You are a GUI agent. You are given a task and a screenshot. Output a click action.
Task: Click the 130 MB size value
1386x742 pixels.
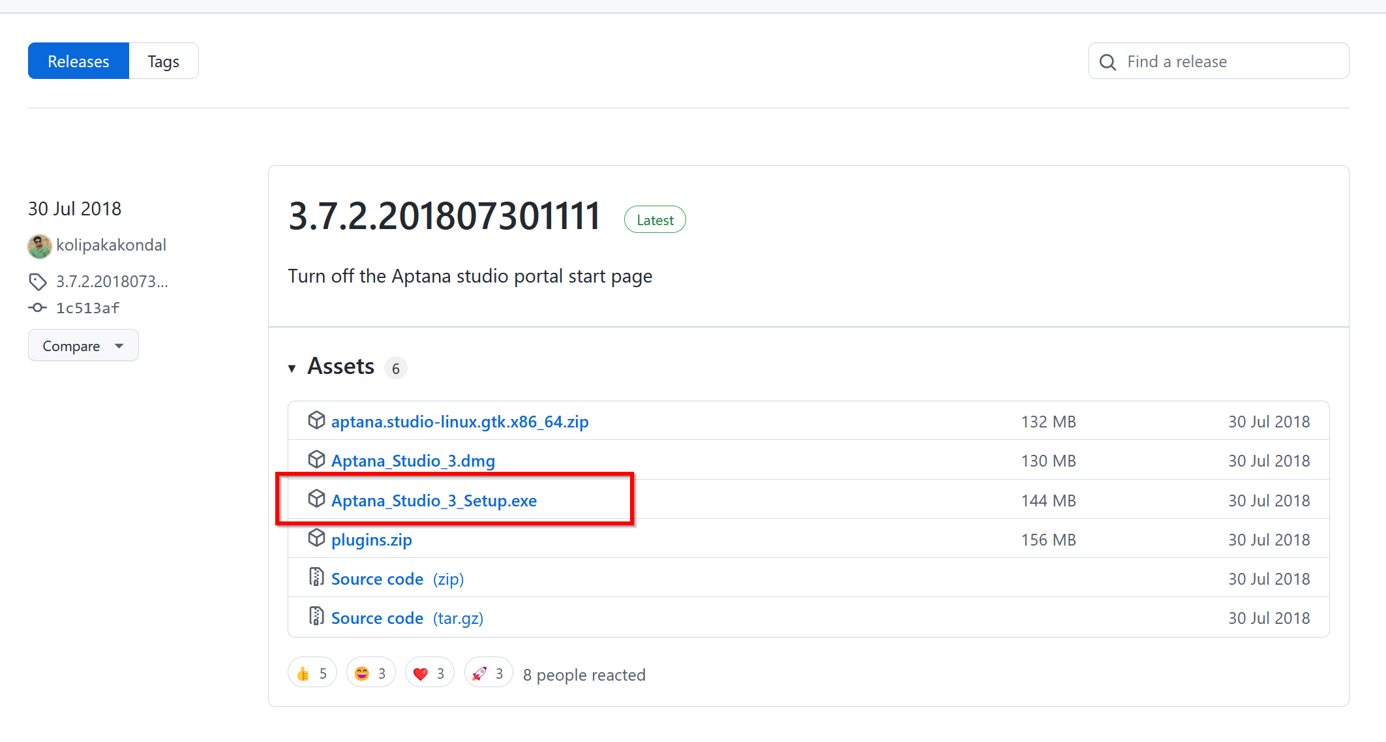(x=1049, y=461)
